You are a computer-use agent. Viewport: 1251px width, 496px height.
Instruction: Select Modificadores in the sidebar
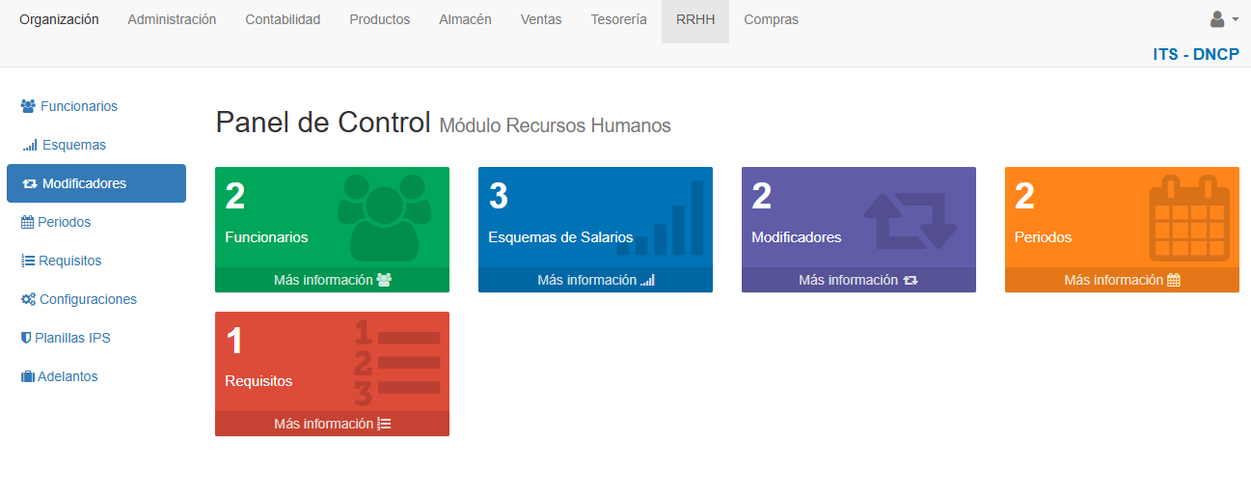tap(95, 183)
